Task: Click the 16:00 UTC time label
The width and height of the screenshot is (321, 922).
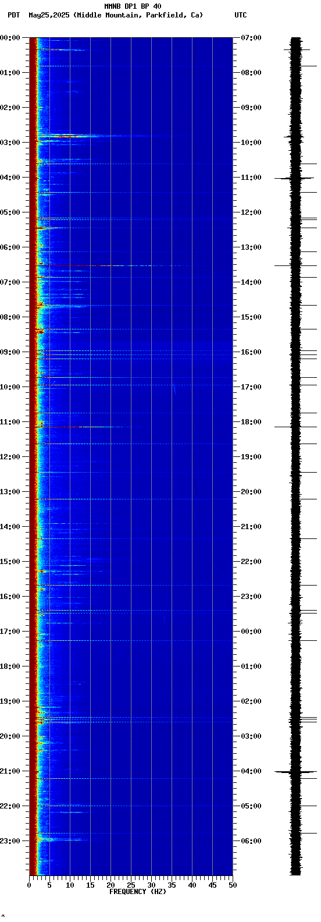Action: coord(251,352)
